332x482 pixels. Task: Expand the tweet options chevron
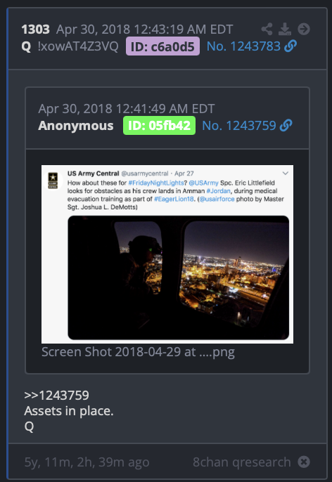pos(286,173)
